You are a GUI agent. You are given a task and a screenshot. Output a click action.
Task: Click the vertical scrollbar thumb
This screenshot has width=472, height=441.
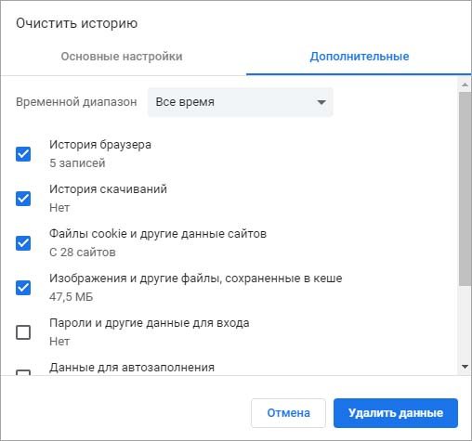coord(465,188)
